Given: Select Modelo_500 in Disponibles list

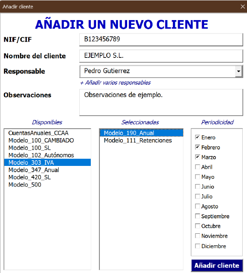Looking at the screenshot, I should pos(47,185).
